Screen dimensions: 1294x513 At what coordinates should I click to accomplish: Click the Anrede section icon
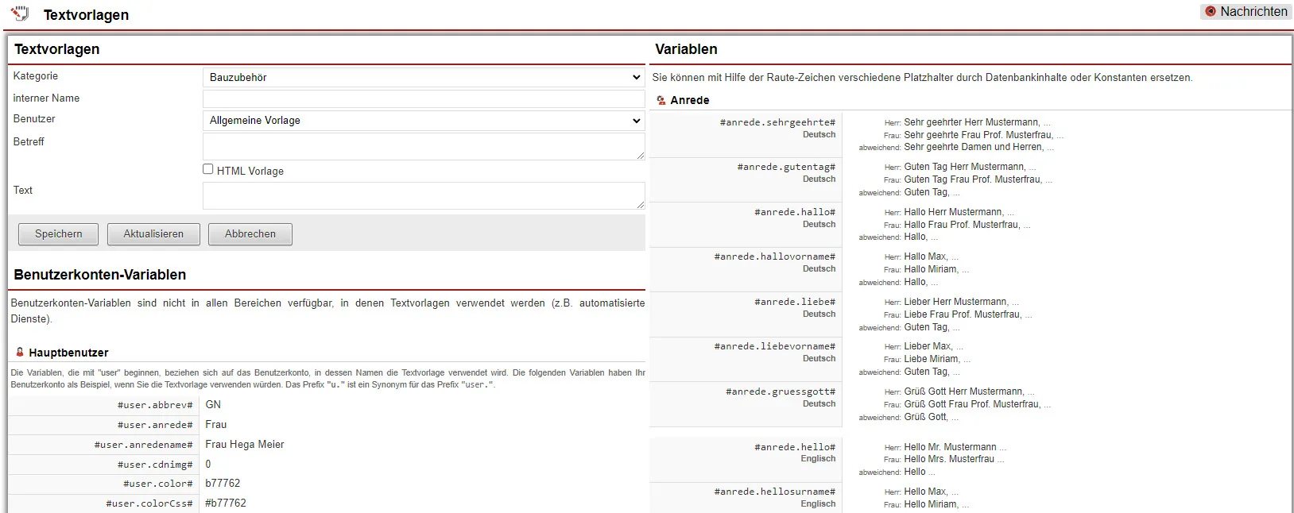(x=661, y=100)
